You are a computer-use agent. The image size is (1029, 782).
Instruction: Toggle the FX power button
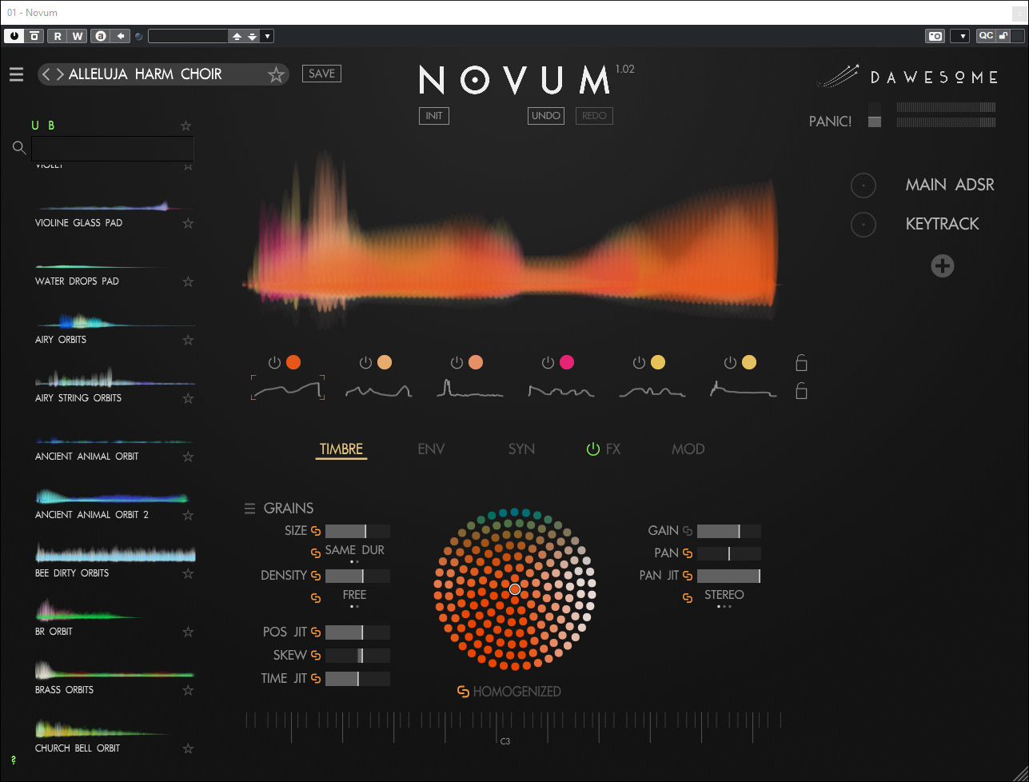(592, 449)
